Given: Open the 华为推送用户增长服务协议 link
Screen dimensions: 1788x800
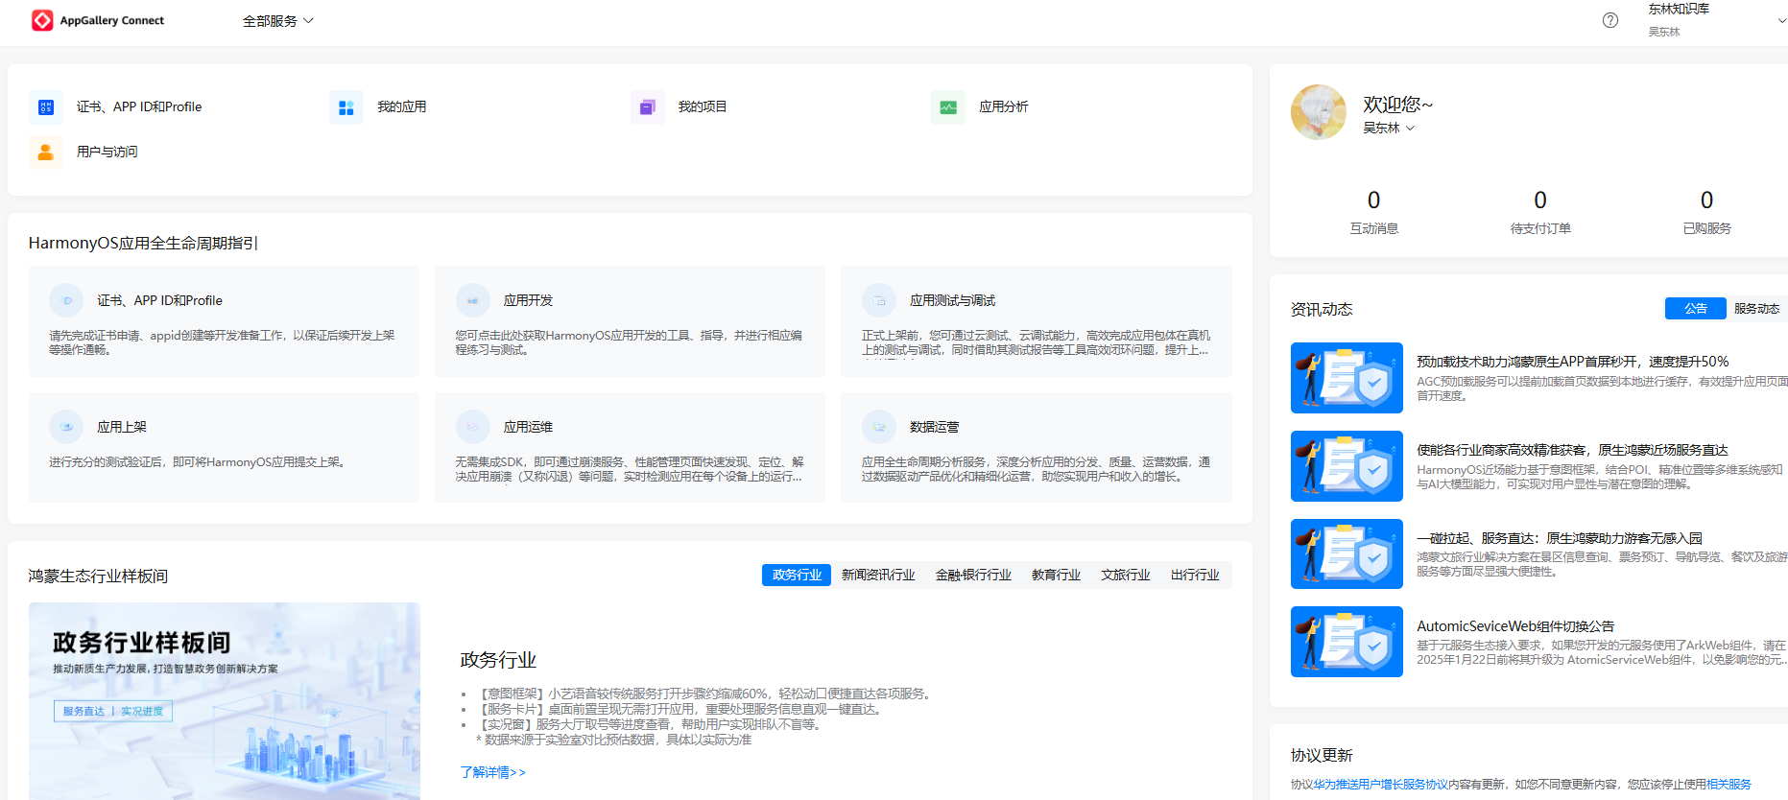Looking at the screenshot, I should pyautogui.click(x=1381, y=784).
